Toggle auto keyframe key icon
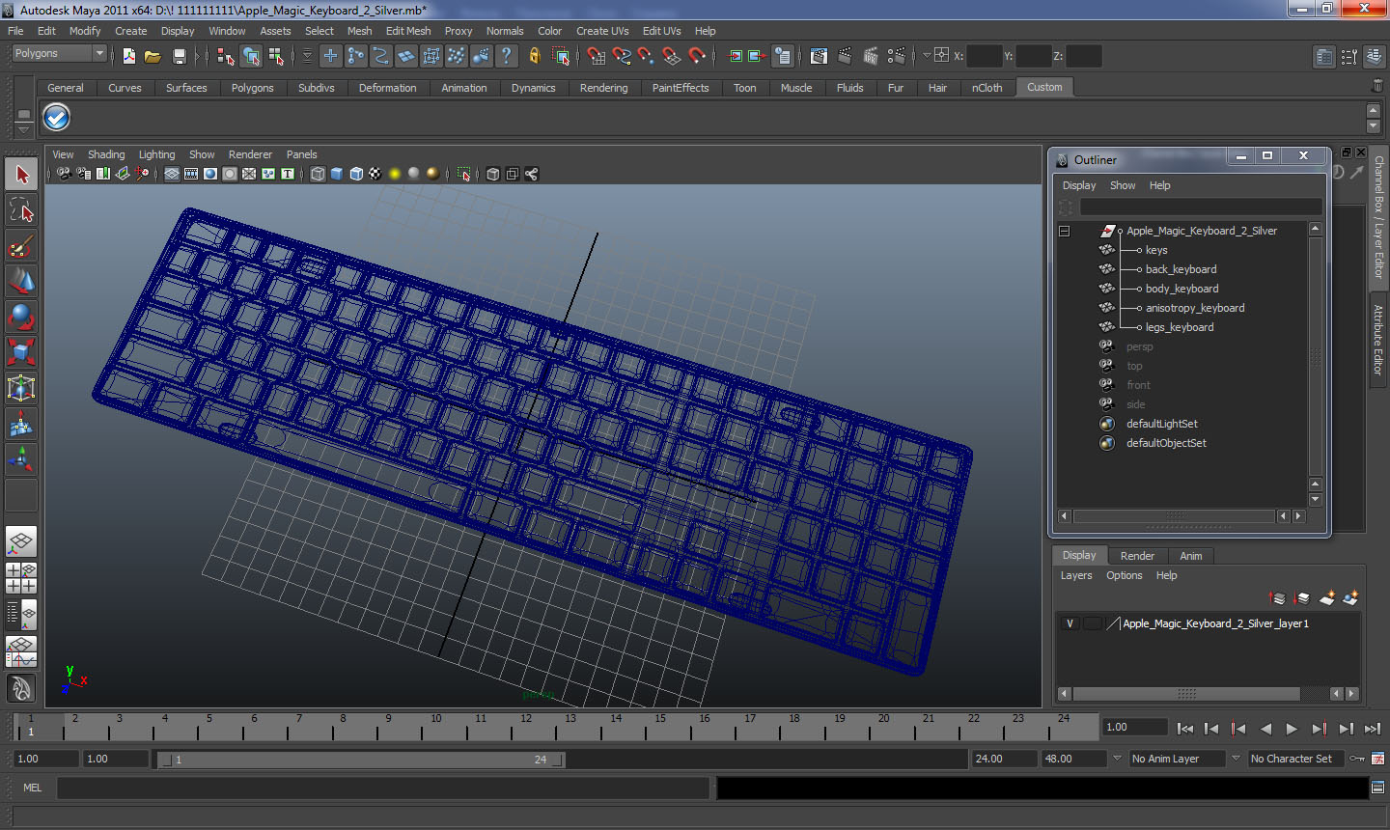The height and width of the screenshot is (830, 1390). point(1356,759)
